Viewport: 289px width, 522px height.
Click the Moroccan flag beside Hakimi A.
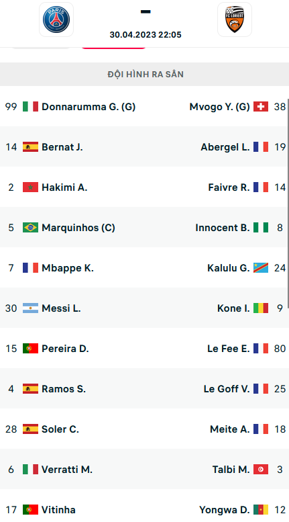pyautogui.click(x=30, y=187)
